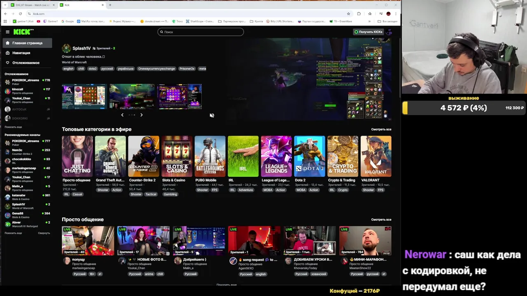527x296 pixels.
Task: Open song request live stream thumbnail
Action: pyautogui.click(x=254, y=240)
